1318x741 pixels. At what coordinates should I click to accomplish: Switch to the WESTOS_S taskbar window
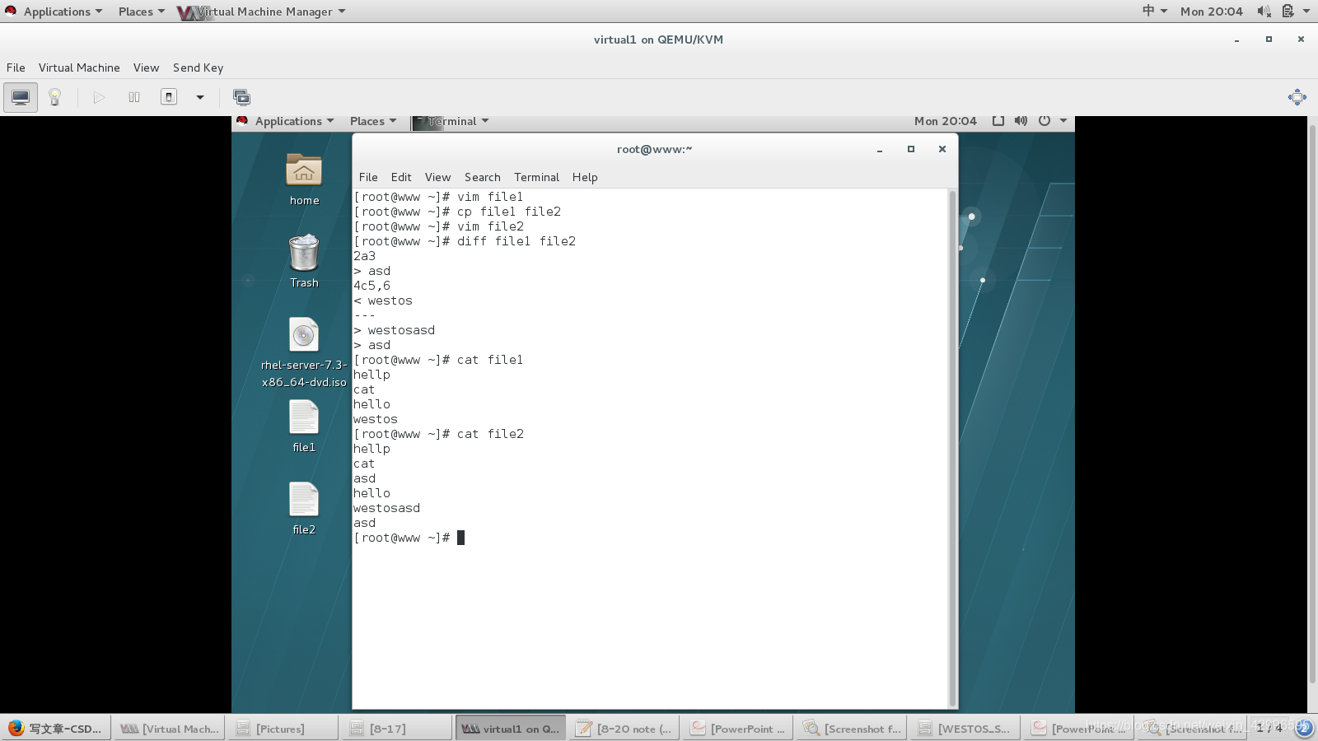[965, 728]
